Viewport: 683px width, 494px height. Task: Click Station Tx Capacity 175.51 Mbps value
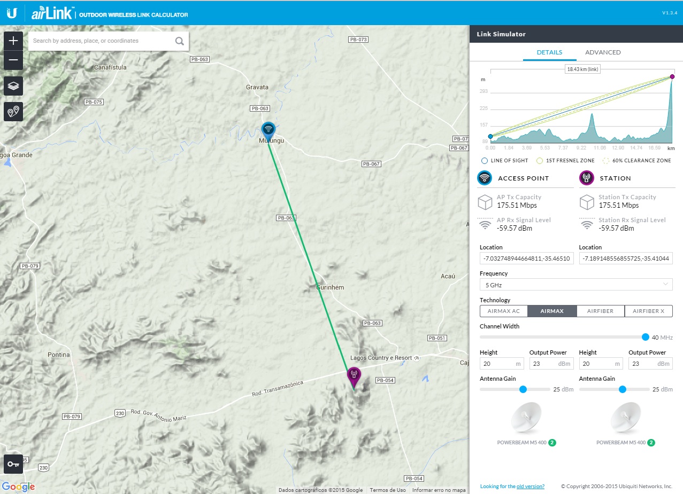(x=619, y=206)
